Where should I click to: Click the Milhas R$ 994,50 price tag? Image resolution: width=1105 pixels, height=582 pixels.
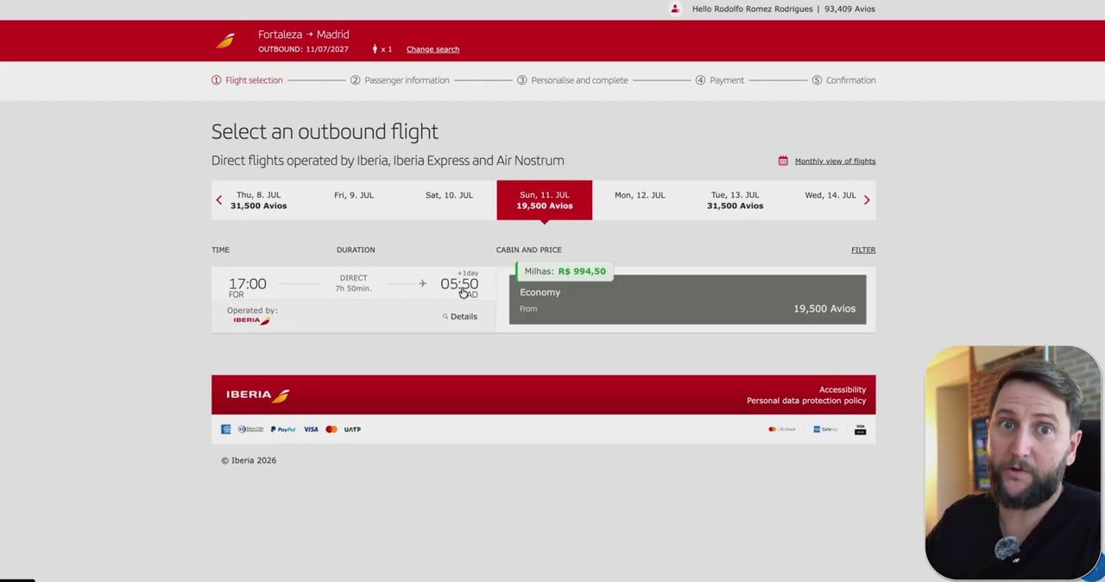(x=565, y=271)
